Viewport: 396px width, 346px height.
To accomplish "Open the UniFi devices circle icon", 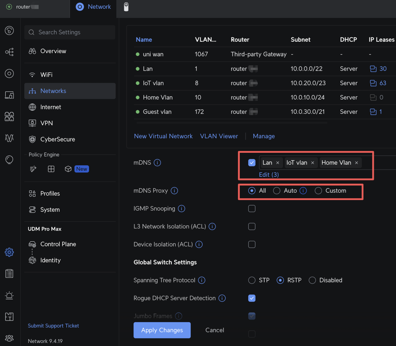I will (x=9, y=73).
